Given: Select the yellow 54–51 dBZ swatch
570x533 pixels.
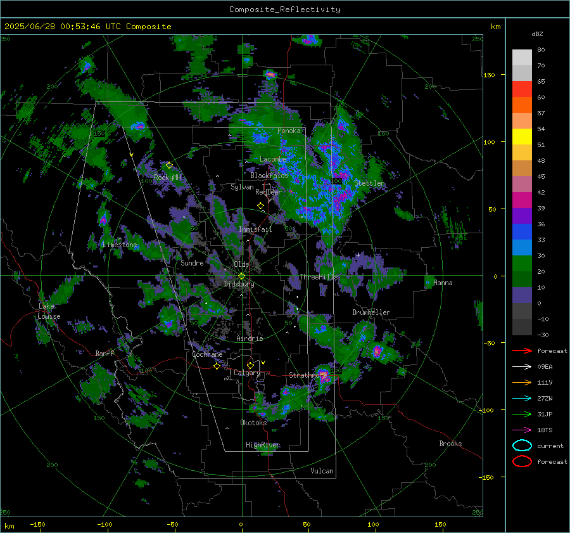Looking at the screenshot, I should click(x=522, y=137).
